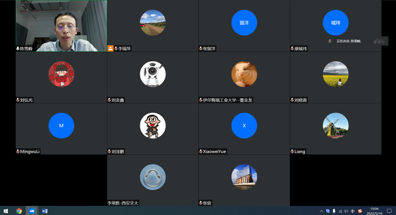The image size is (396, 215).
Task: Click the taskbar clock showing 19:04
Action: click(374, 211)
